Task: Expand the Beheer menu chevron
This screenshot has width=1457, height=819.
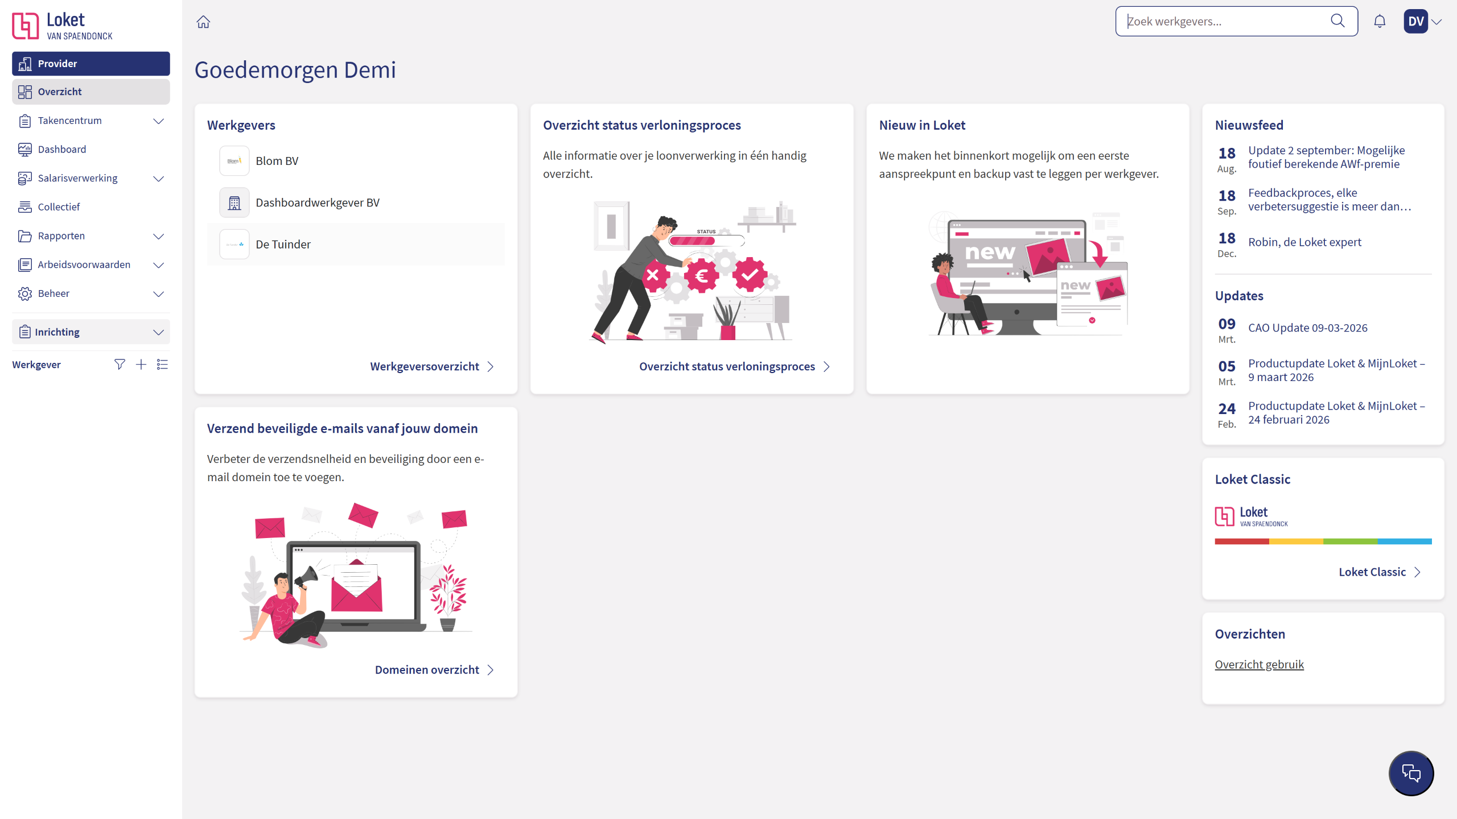Action: [x=158, y=294]
